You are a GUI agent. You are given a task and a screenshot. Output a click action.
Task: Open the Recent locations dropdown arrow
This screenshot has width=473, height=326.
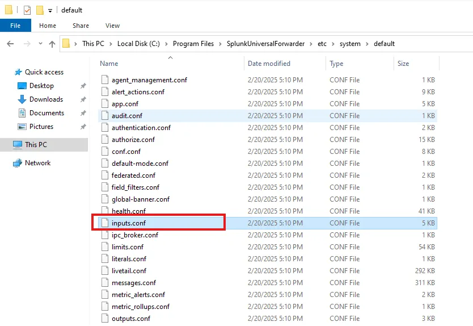coord(40,44)
